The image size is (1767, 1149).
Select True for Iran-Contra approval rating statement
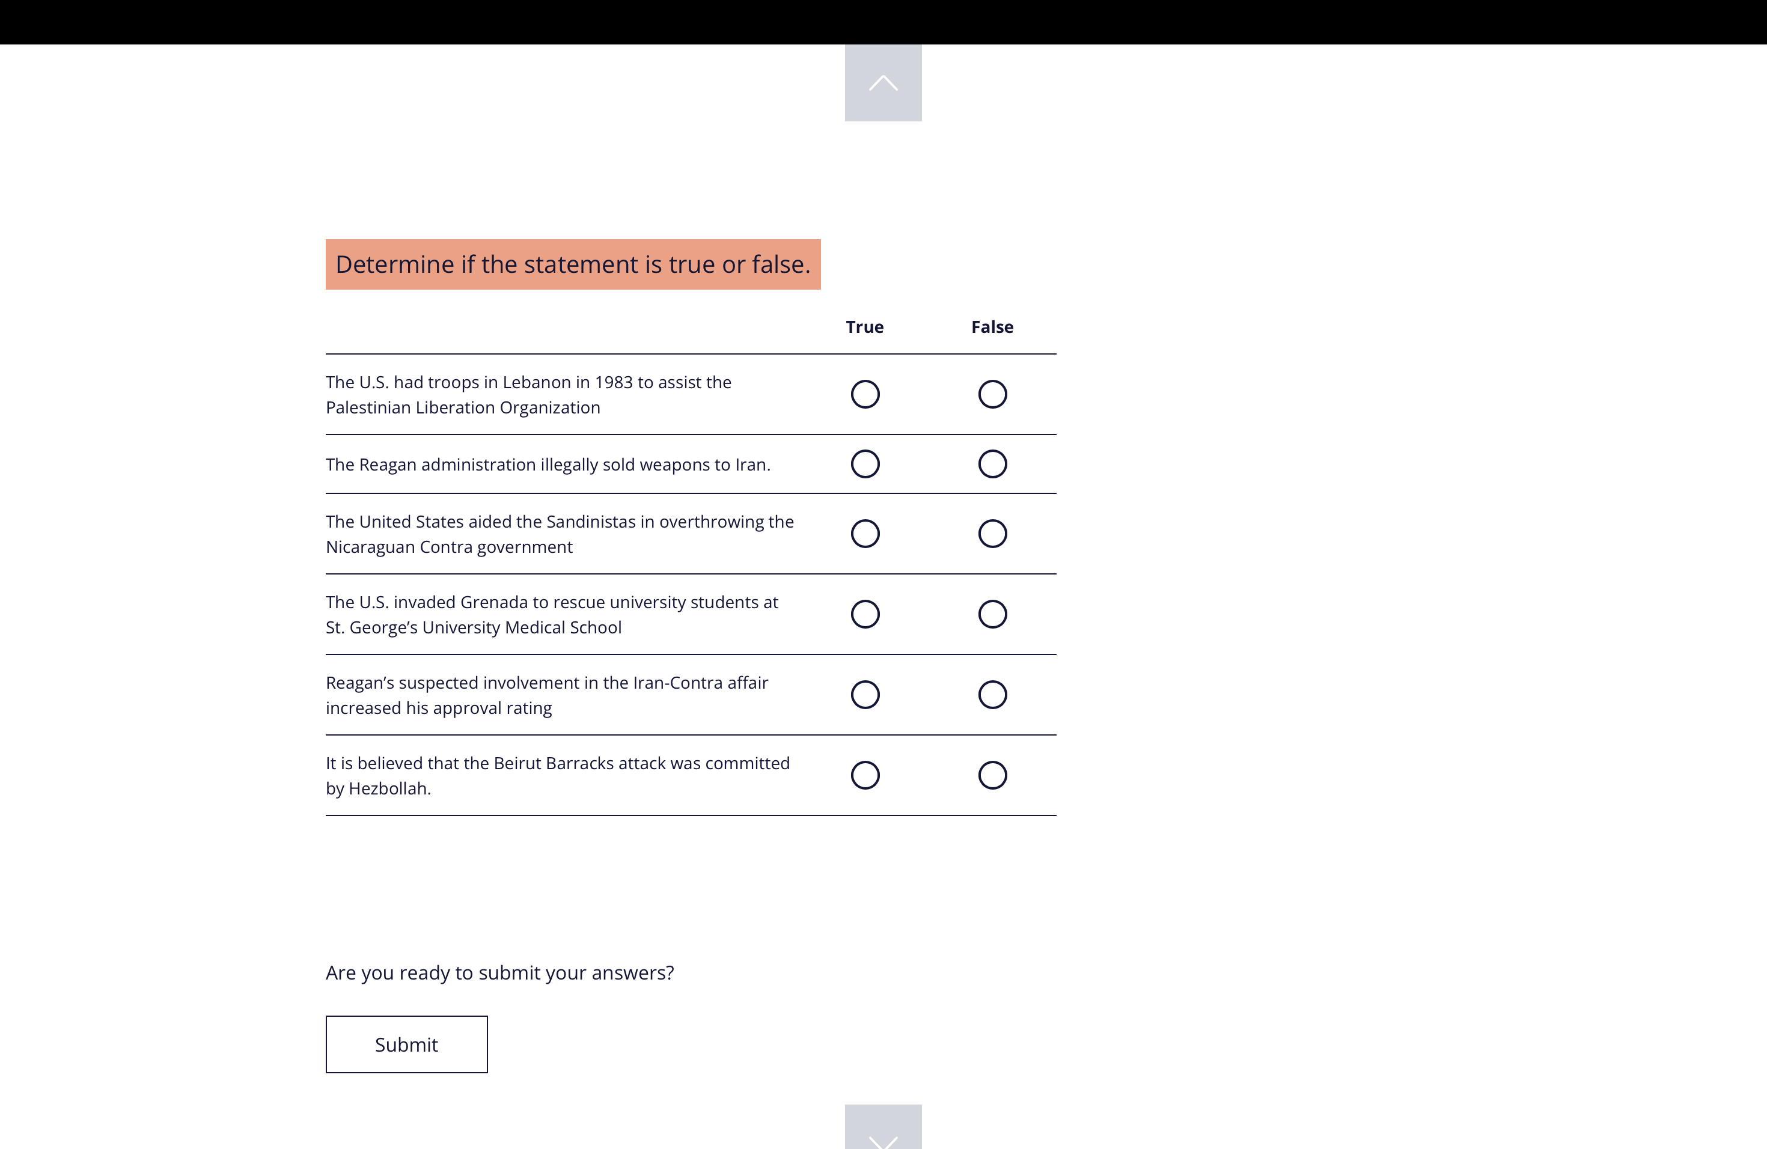pyautogui.click(x=865, y=695)
